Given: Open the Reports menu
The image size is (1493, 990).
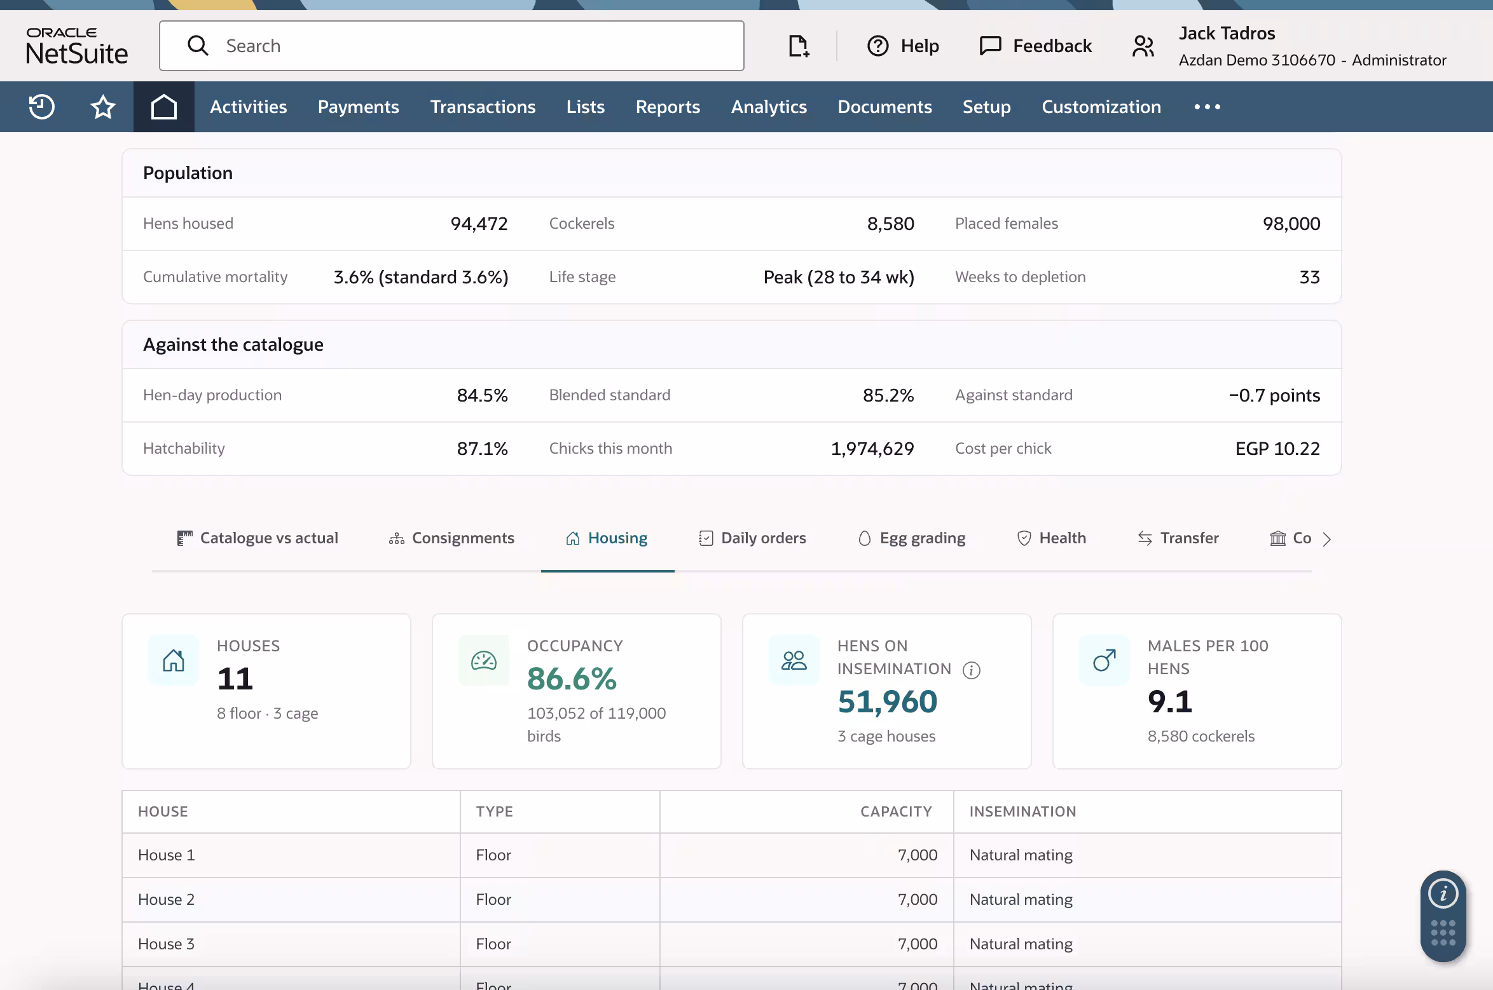Looking at the screenshot, I should click(668, 107).
